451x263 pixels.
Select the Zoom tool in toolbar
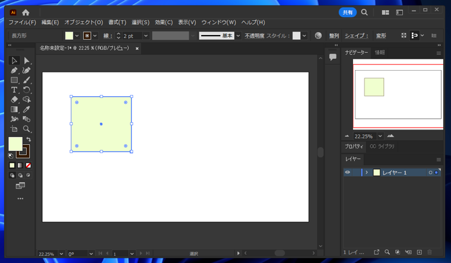coord(27,129)
